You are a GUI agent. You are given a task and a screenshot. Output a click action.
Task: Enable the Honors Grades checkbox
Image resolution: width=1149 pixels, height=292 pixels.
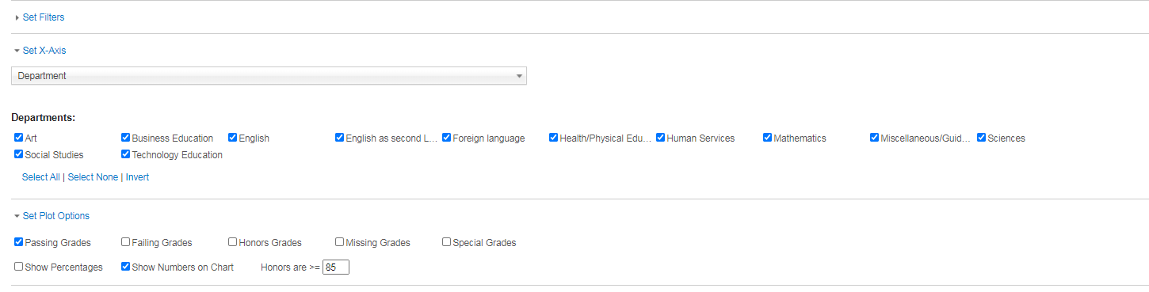(x=233, y=242)
